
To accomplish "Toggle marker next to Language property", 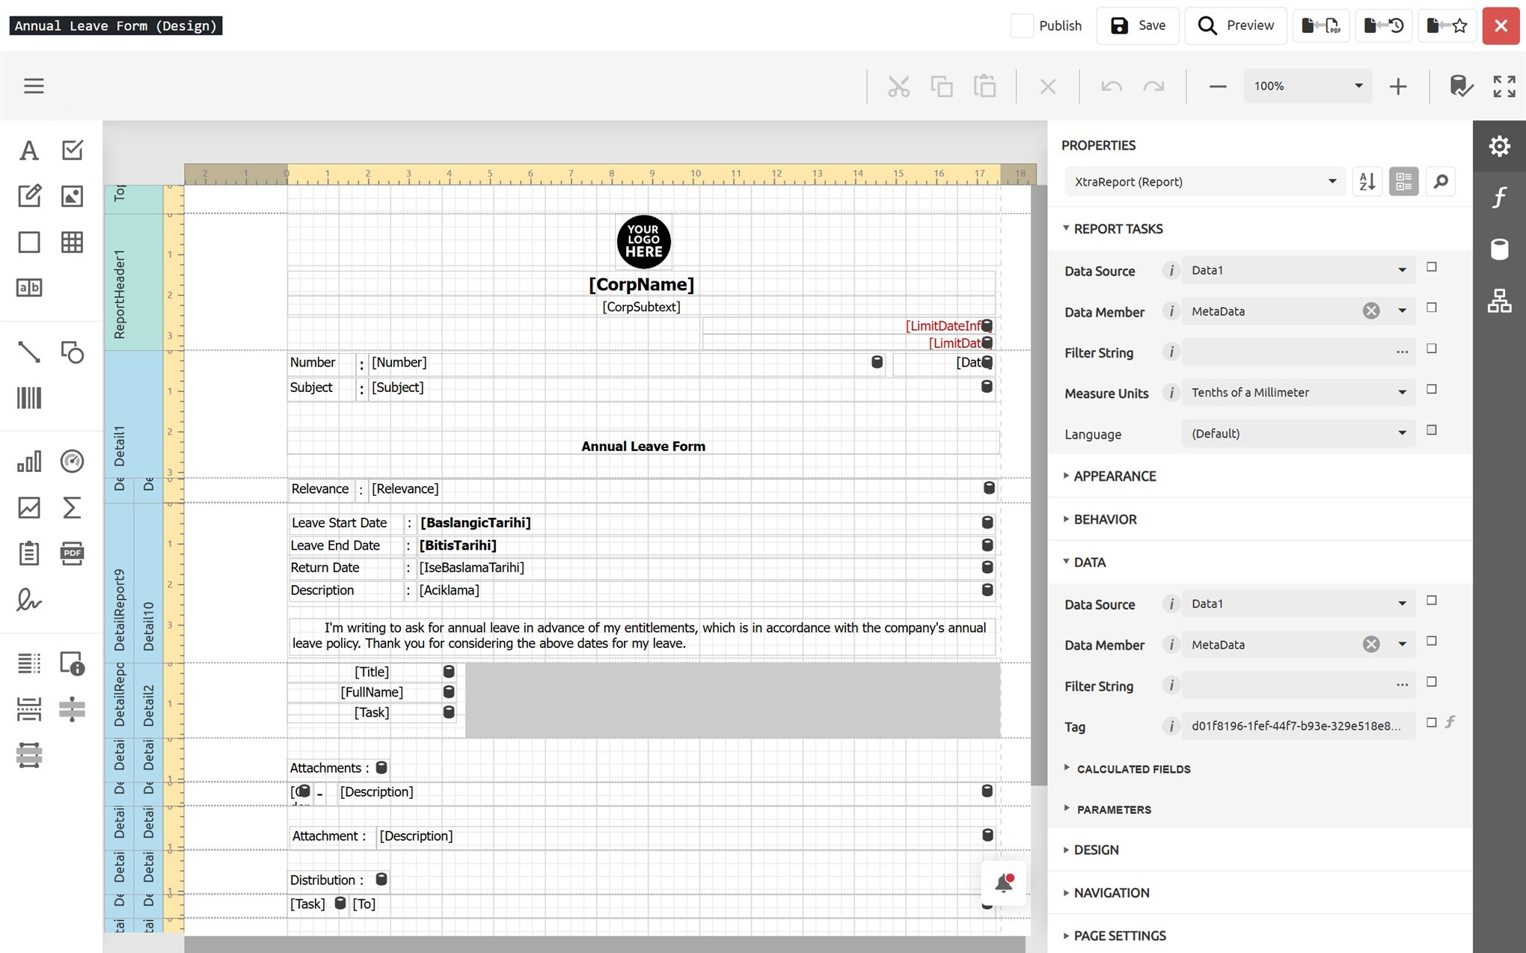I will tap(1432, 430).
